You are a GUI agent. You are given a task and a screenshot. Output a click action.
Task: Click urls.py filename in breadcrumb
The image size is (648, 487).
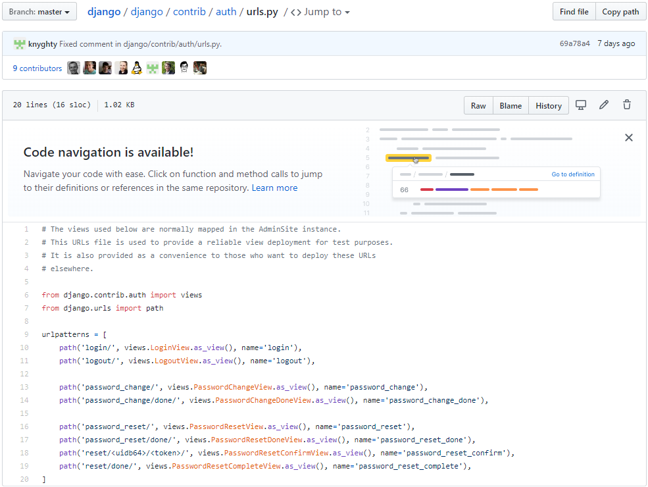262,12
